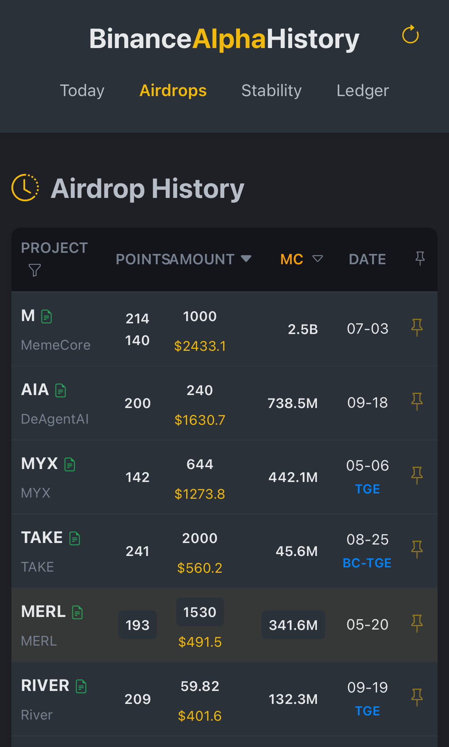The height and width of the screenshot is (747, 449).
Task: Toggle pin on the MERL row
Action: pyautogui.click(x=417, y=623)
